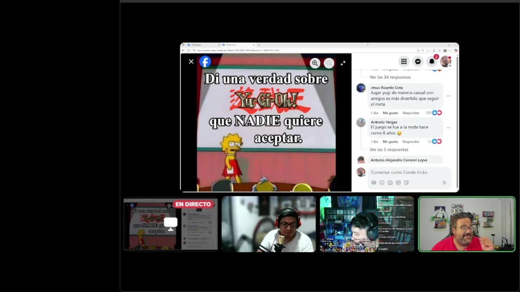Open Antonio Vargas's profile

pos(384,122)
